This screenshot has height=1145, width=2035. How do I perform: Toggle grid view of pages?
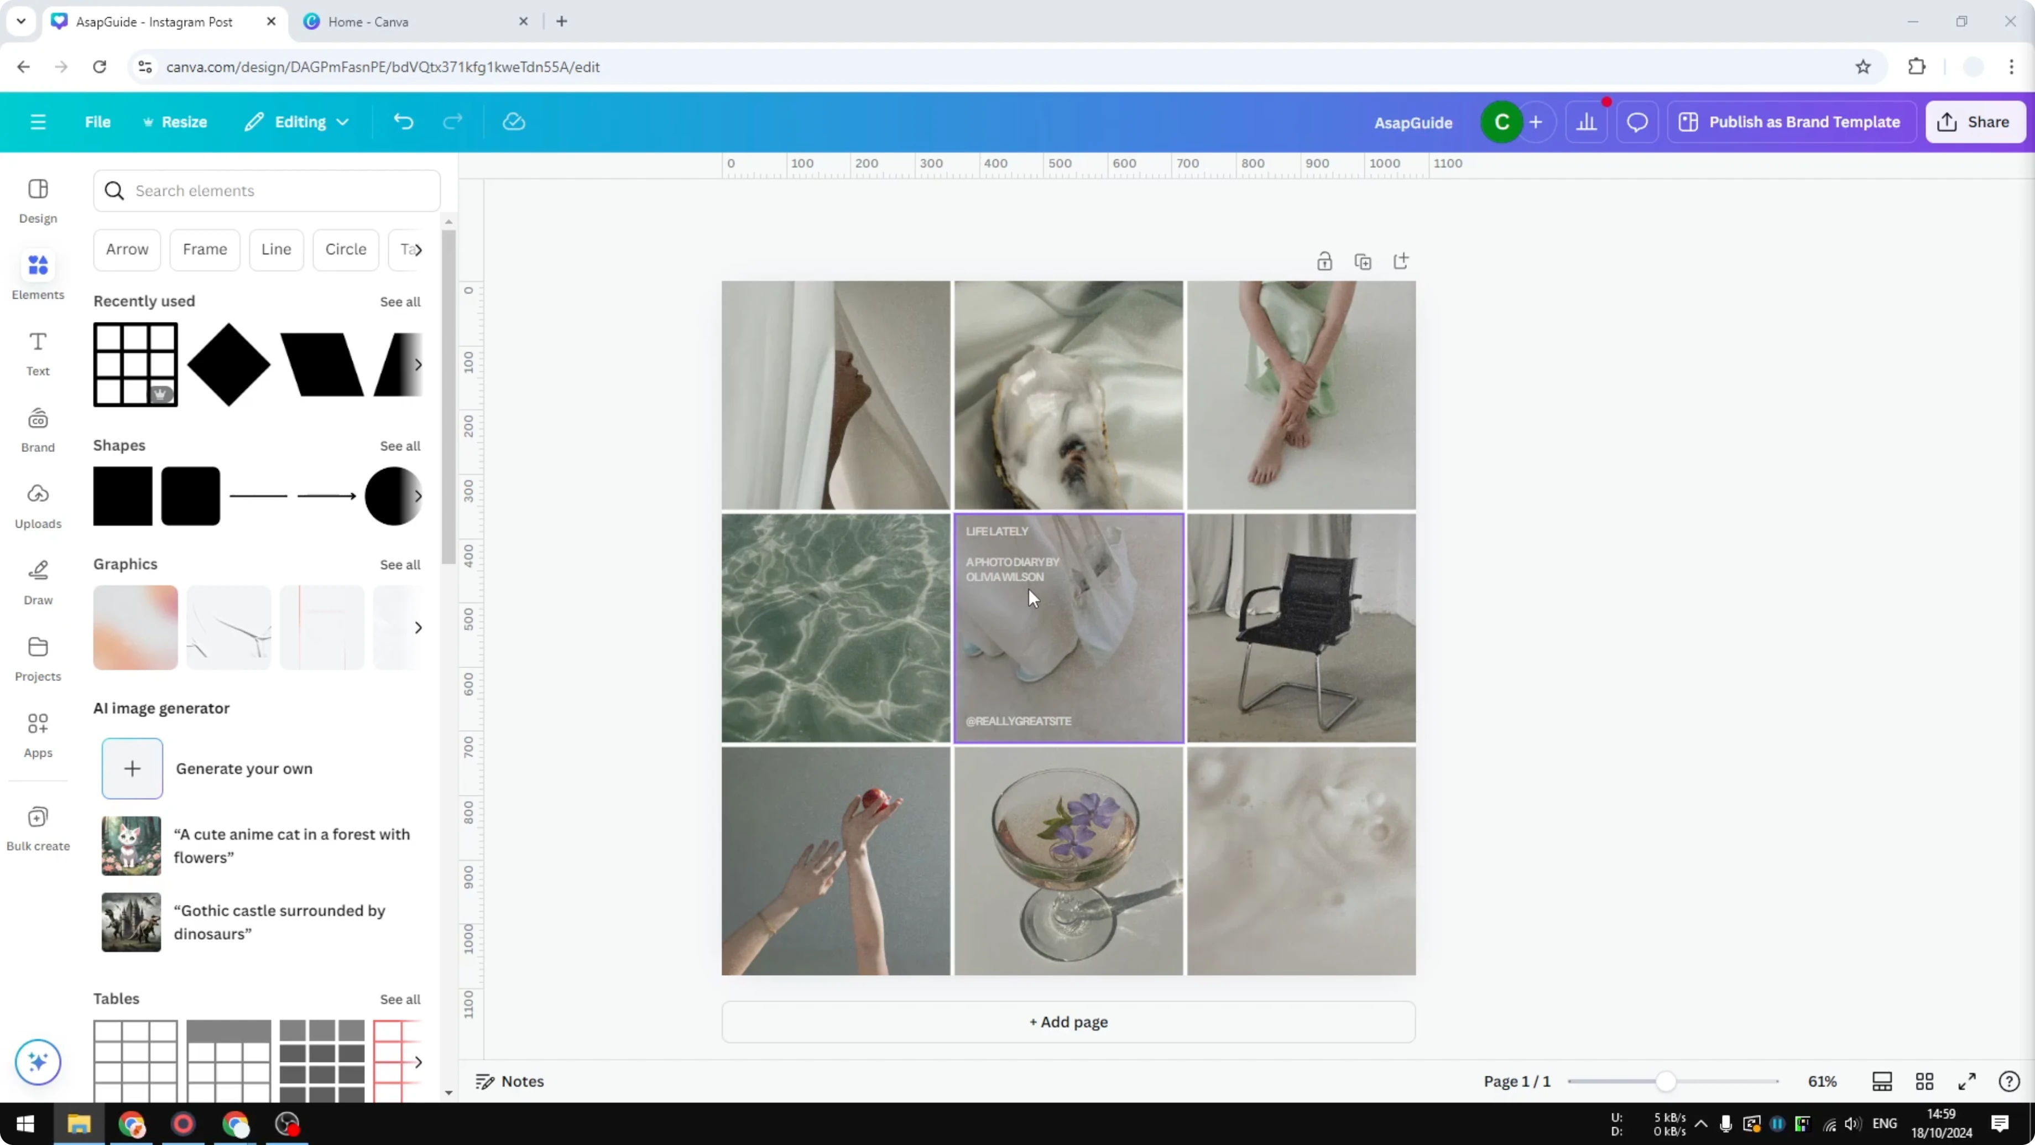(x=1924, y=1082)
